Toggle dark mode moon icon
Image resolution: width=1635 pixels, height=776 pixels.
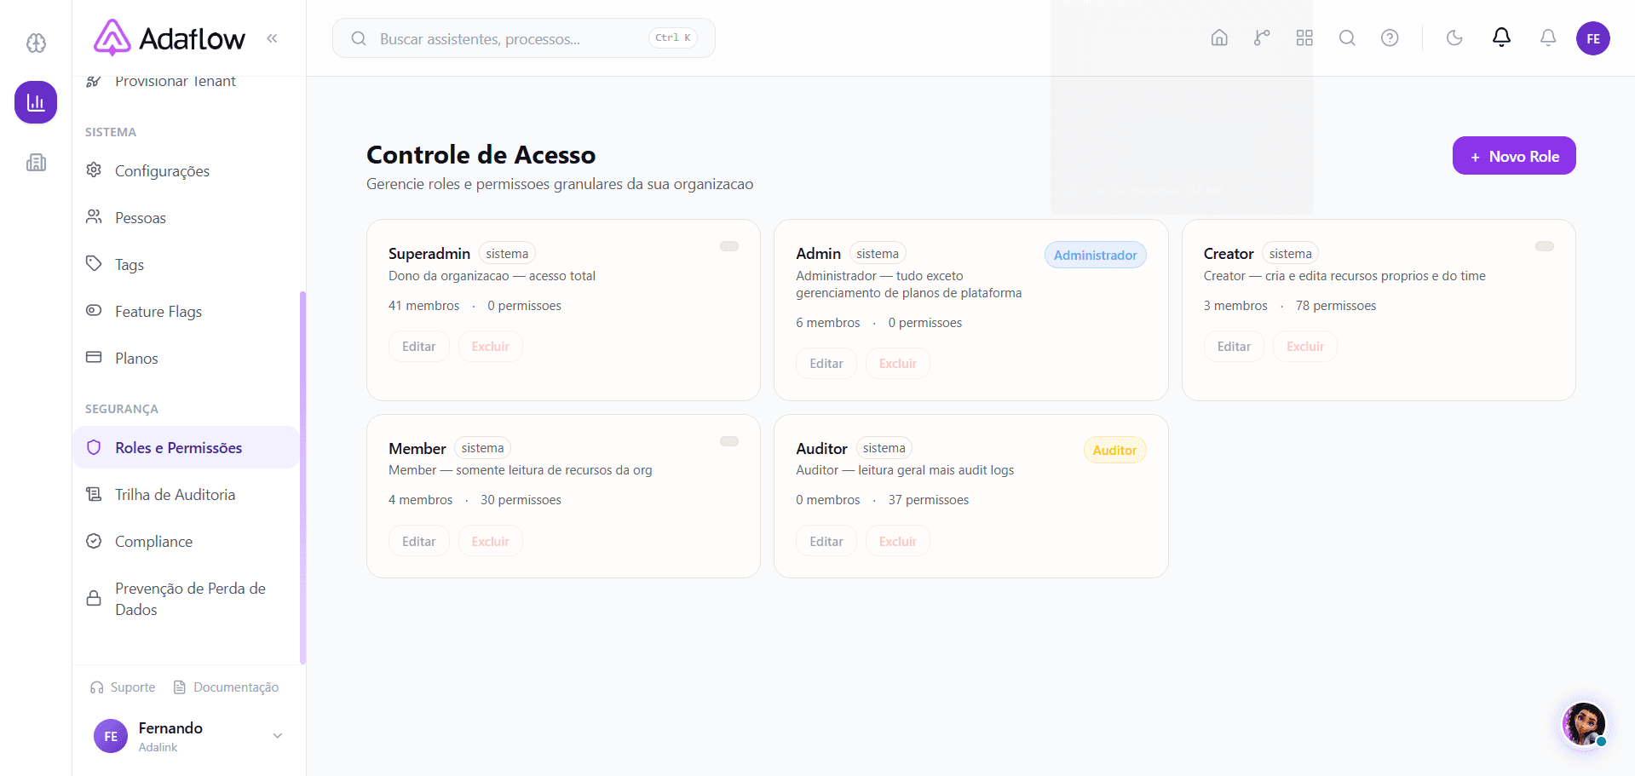click(1454, 38)
